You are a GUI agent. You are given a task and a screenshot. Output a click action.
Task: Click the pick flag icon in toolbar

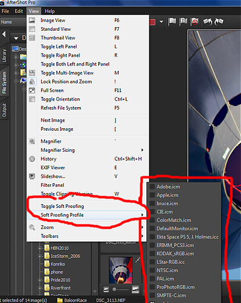[x=172, y=22]
